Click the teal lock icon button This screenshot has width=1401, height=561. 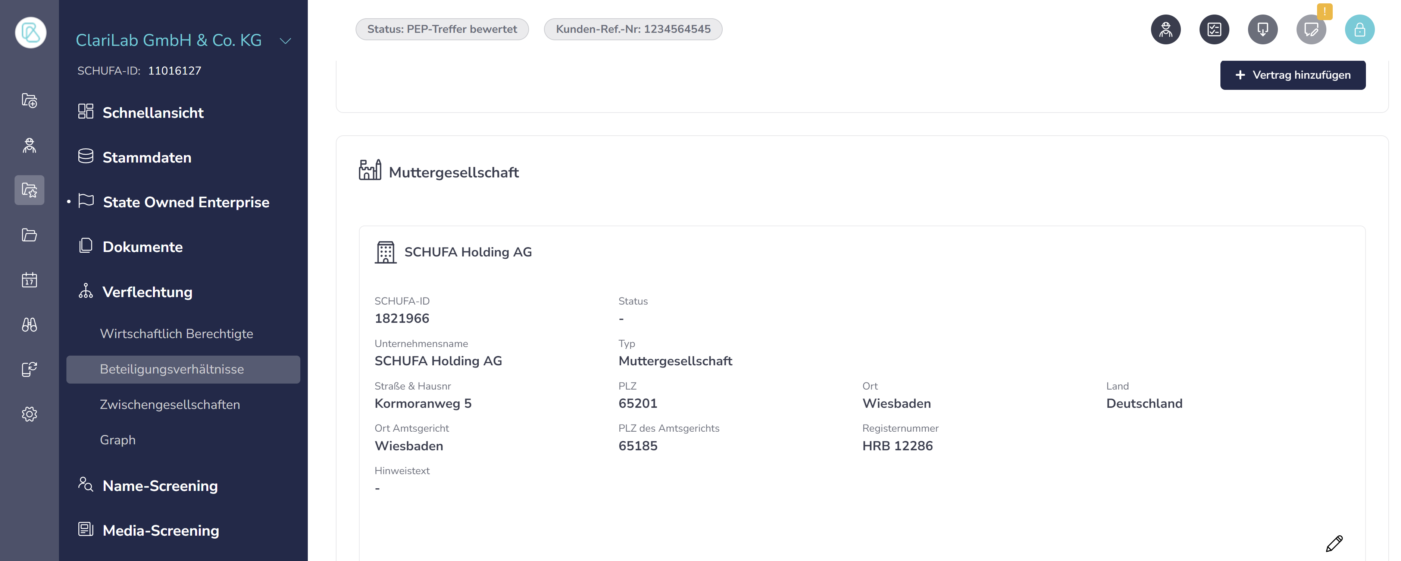1359,29
